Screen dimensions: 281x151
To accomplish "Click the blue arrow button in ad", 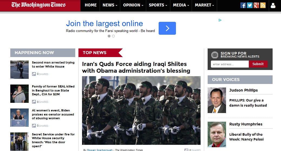I will point(167,28).
